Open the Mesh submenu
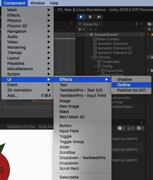The image size is (153, 180). 28,10
